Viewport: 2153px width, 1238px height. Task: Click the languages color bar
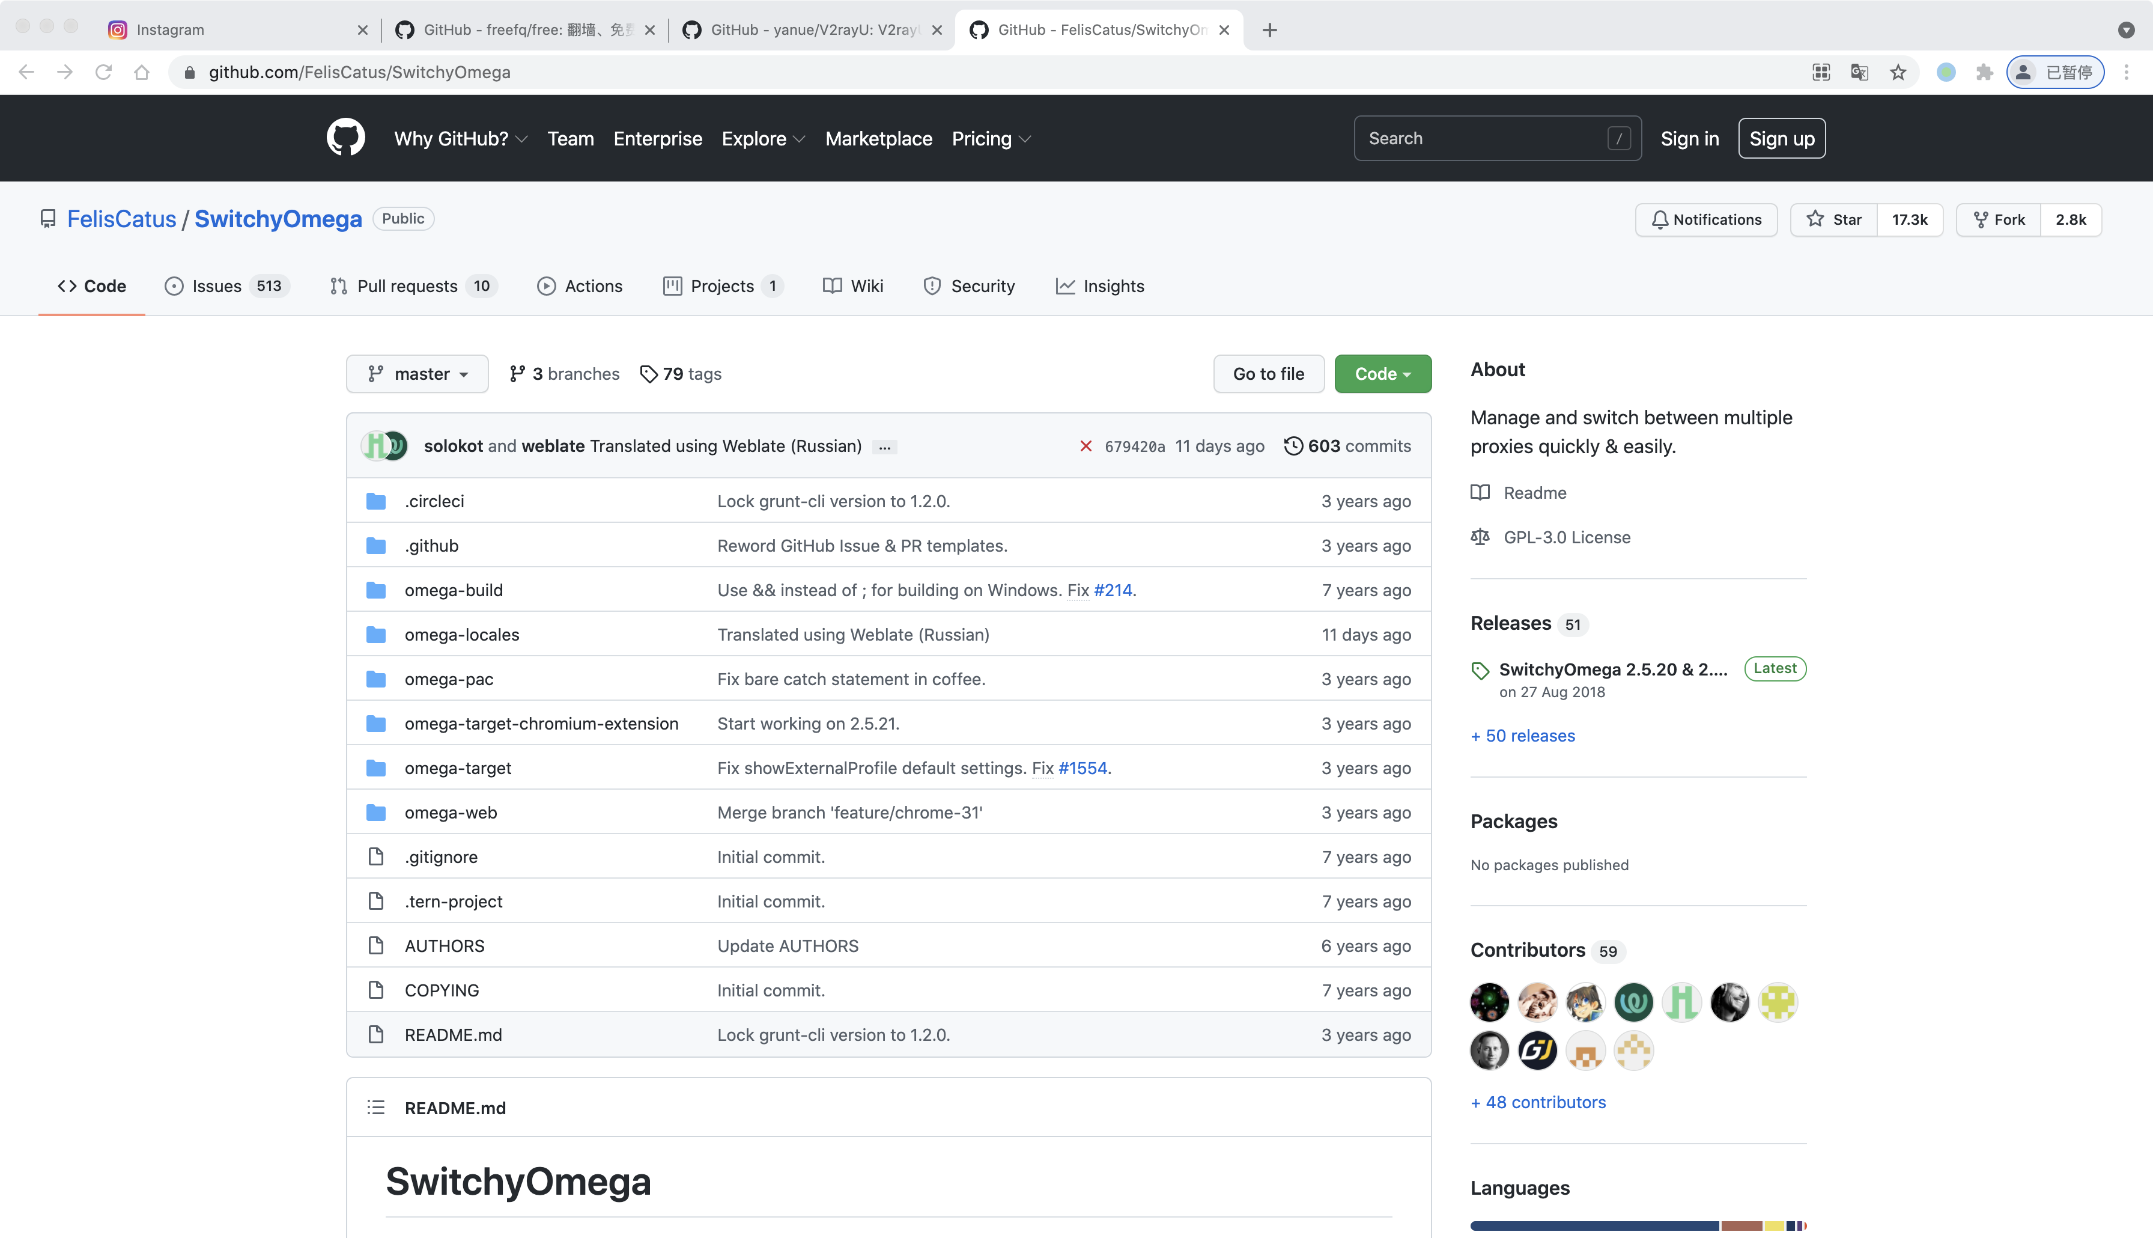point(1638,1225)
